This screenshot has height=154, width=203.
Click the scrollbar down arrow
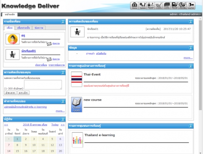click(200, 153)
